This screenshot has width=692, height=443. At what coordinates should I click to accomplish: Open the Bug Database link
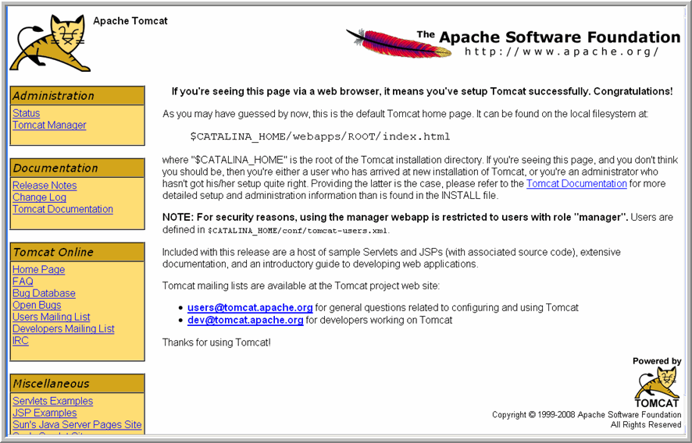point(44,293)
